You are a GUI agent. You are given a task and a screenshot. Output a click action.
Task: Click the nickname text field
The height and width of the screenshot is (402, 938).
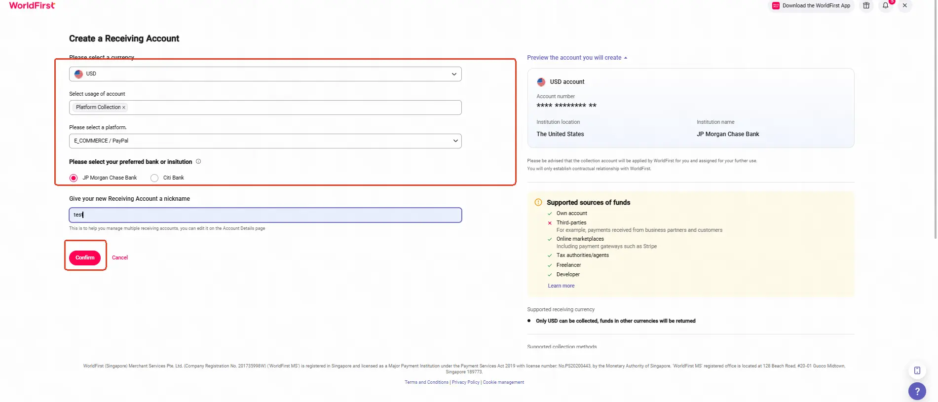click(x=265, y=215)
